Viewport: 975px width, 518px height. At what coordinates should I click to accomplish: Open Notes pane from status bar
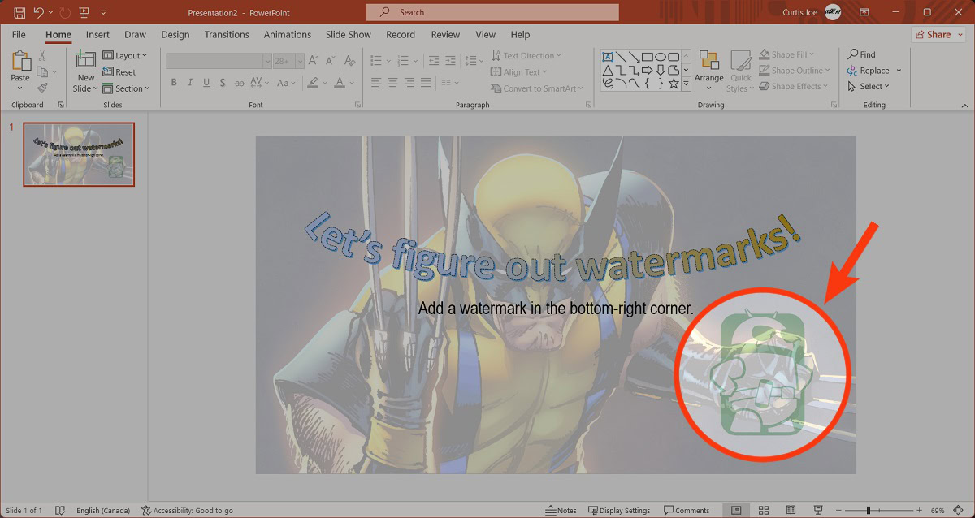[561, 510]
